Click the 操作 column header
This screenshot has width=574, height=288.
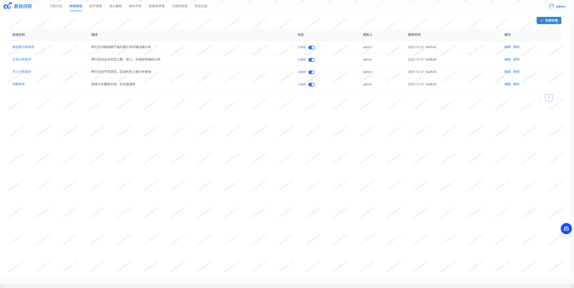pyautogui.click(x=508, y=35)
